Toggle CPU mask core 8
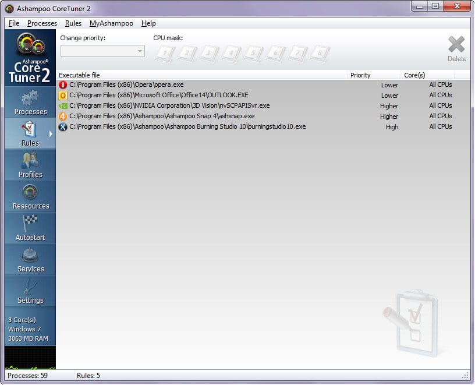 [x=320, y=54]
